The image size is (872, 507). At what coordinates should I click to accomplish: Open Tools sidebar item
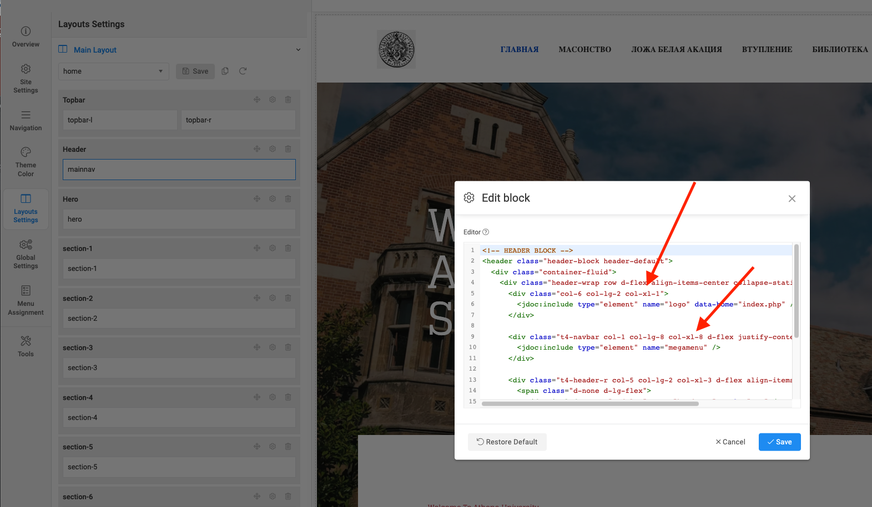(x=26, y=347)
